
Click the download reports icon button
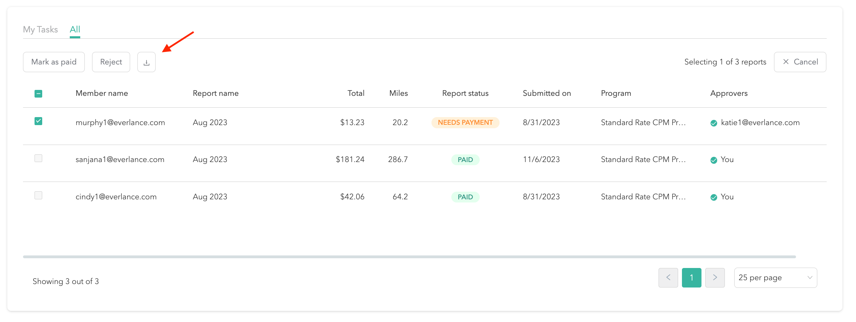[147, 62]
